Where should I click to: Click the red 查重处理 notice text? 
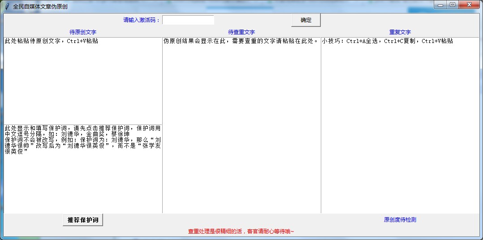point(241,231)
